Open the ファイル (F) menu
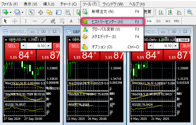This screenshot has width=196, height=125. pyautogui.click(x=9, y=4)
